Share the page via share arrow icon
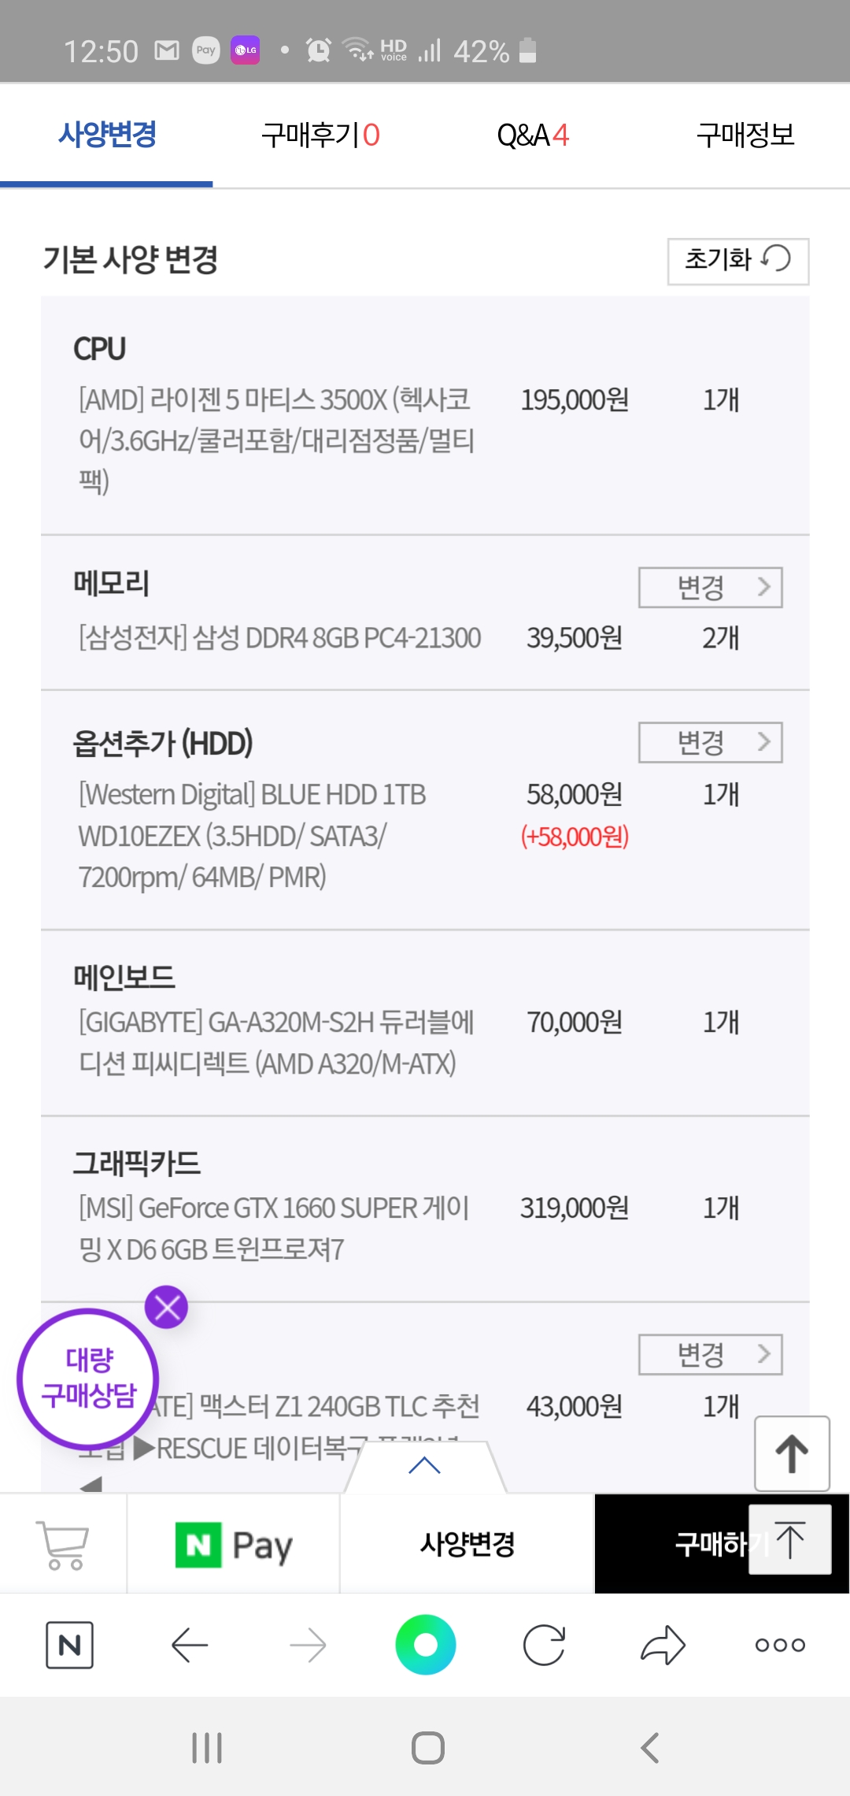The image size is (850, 1796). (663, 1645)
